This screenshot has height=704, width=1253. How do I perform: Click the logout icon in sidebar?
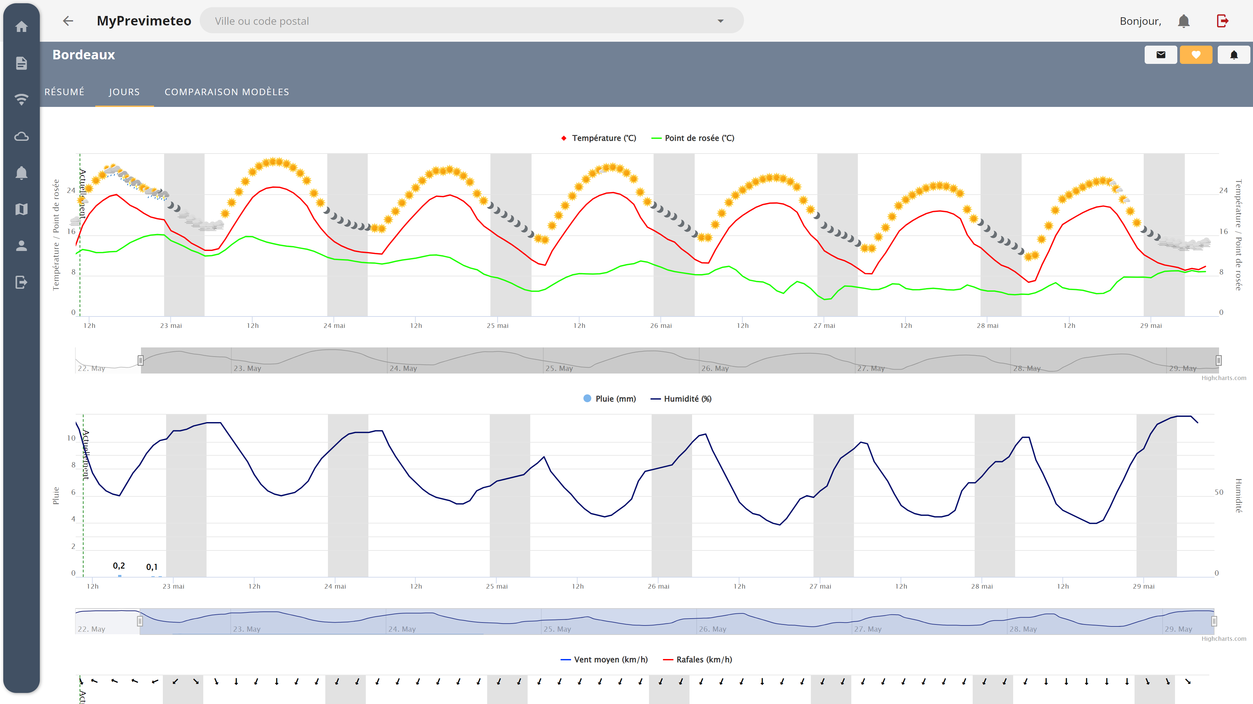point(22,282)
